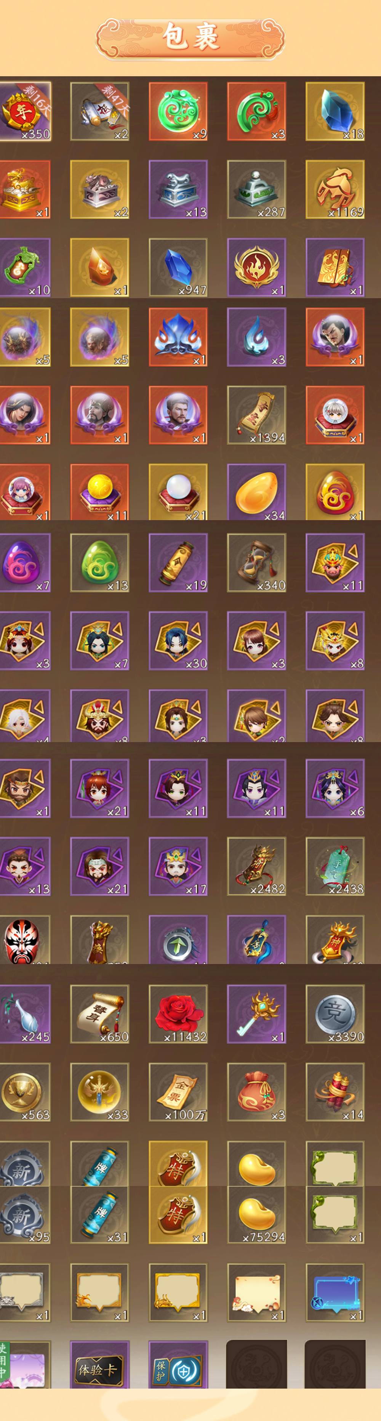Click the flame emblem item x1
The height and width of the screenshot is (1421, 381).
[256, 268]
